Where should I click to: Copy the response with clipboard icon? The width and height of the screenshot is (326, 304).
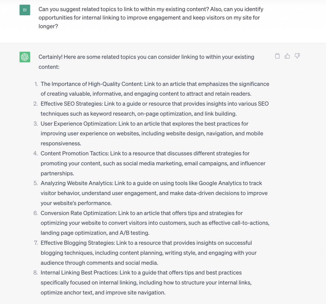point(277,56)
